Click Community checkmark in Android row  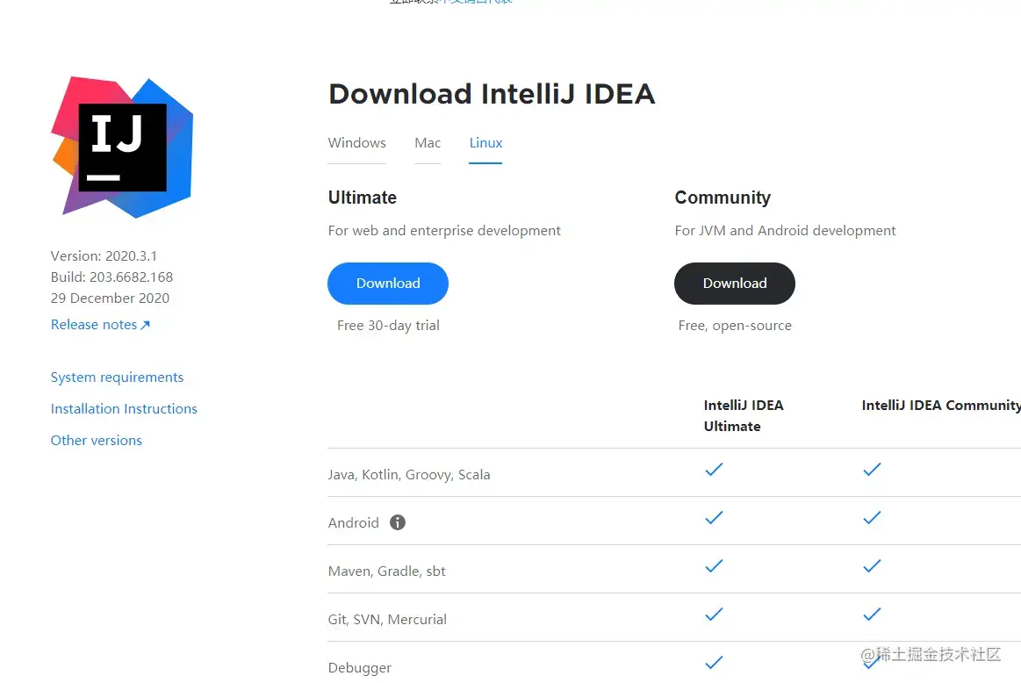click(872, 518)
